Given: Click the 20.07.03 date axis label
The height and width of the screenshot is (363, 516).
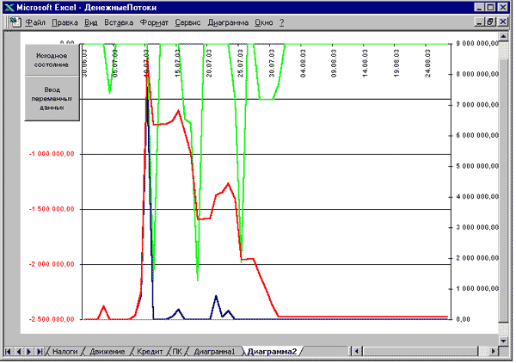Looking at the screenshot, I should tap(209, 63).
